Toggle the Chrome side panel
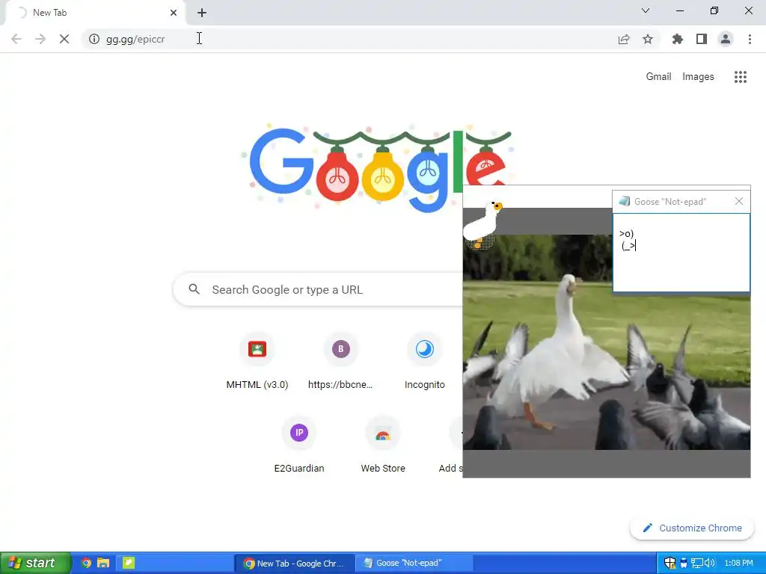Image resolution: width=766 pixels, height=574 pixels. (702, 39)
